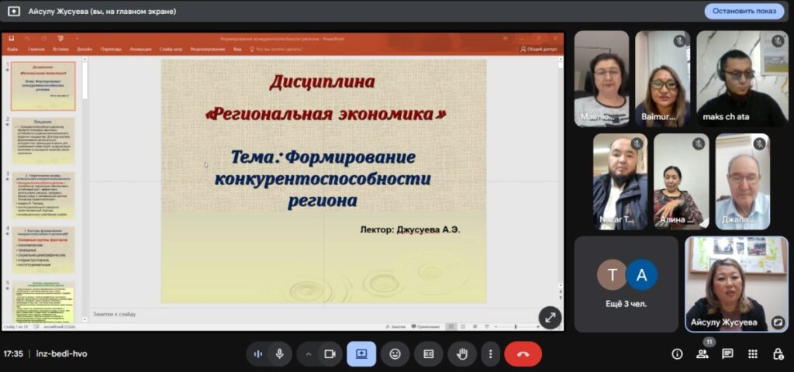The width and height of the screenshot is (794, 372).
Task: Toggle the microphone on or off
Action: click(279, 354)
